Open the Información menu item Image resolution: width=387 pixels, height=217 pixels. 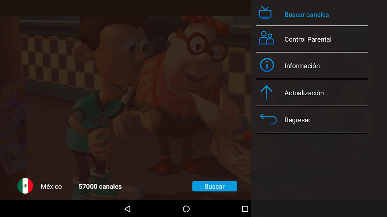312,66
